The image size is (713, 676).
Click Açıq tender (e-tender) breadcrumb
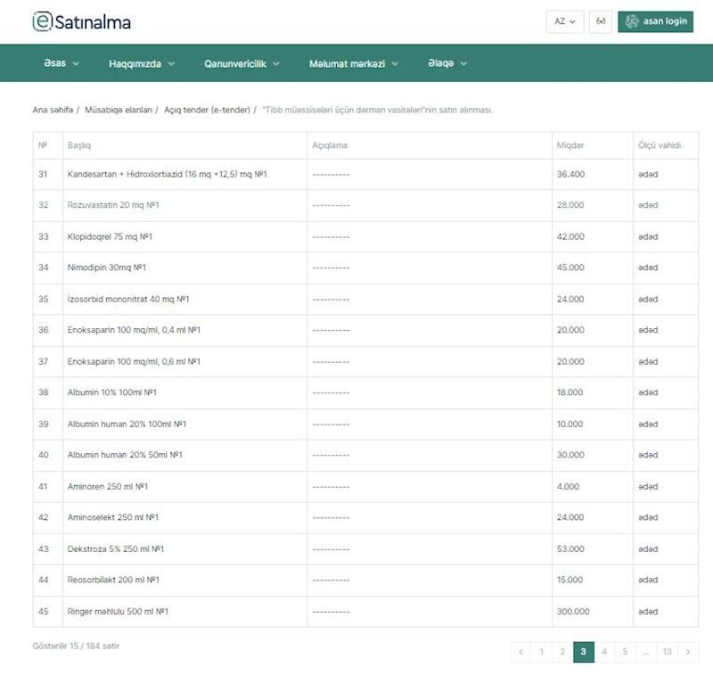207,110
